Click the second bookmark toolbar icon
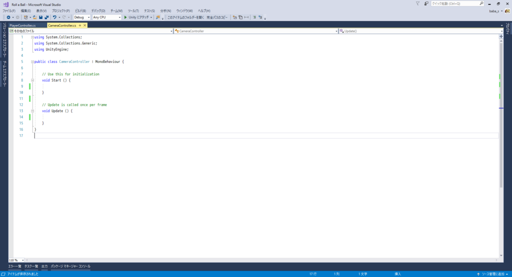Viewport: 512px width, 277px height. click(240, 17)
